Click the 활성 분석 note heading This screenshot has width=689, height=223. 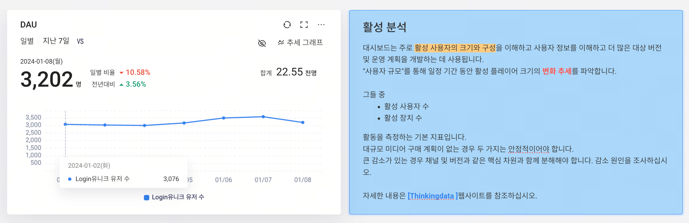(385, 27)
